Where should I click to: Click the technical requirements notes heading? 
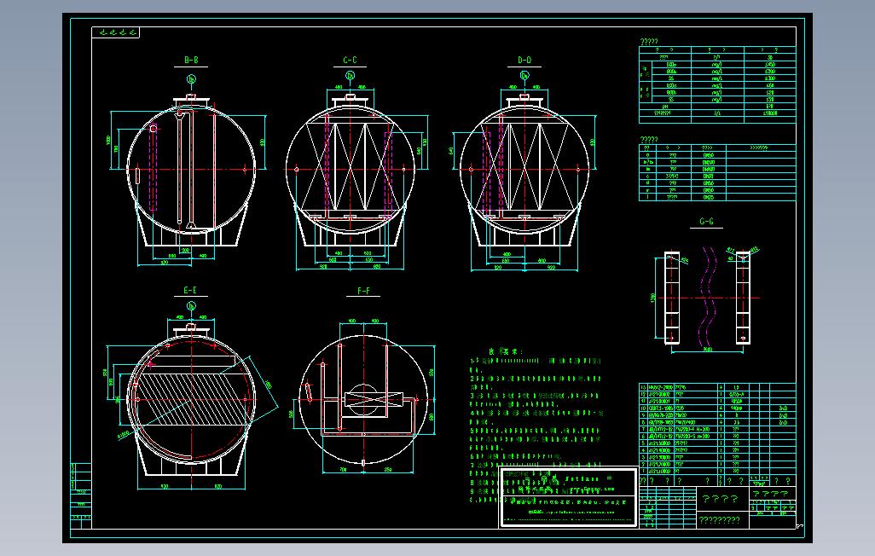point(506,351)
